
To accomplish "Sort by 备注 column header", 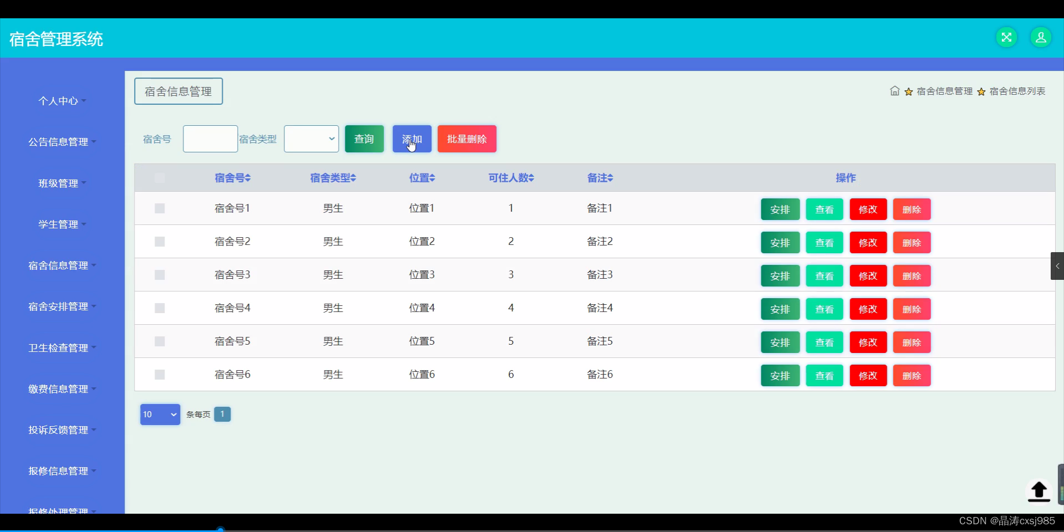I will coord(600,178).
